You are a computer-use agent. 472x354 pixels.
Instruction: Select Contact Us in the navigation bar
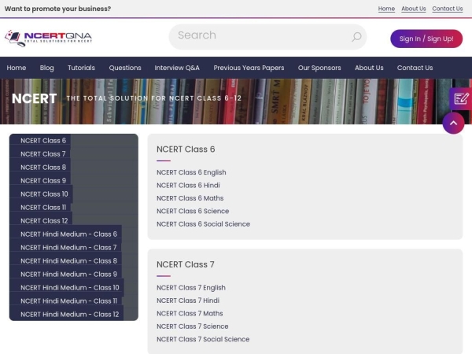pyautogui.click(x=415, y=68)
